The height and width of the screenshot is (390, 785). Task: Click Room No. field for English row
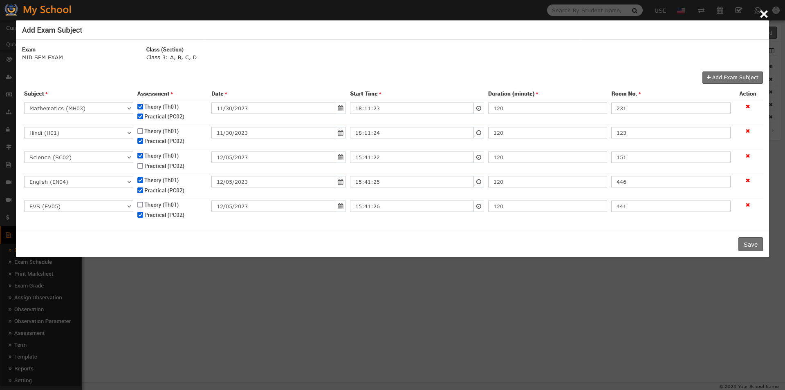tap(671, 182)
